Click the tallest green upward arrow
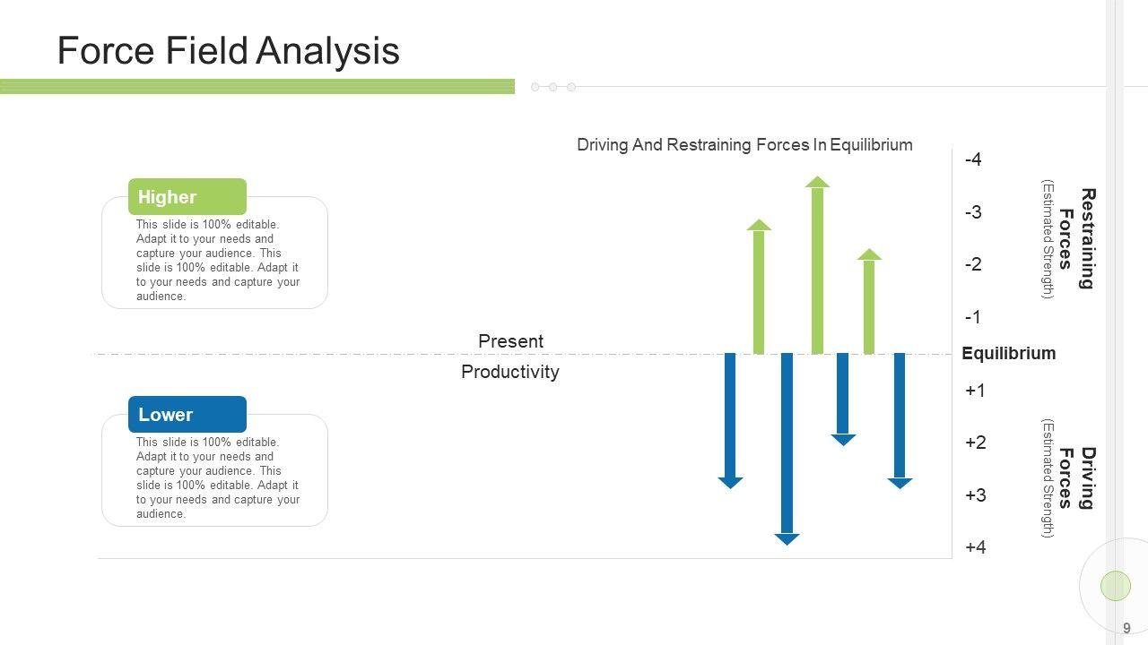The height and width of the screenshot is (645, 1148). coord(817,269)
